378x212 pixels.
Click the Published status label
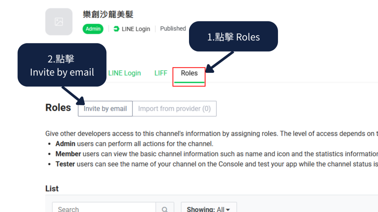173,29
